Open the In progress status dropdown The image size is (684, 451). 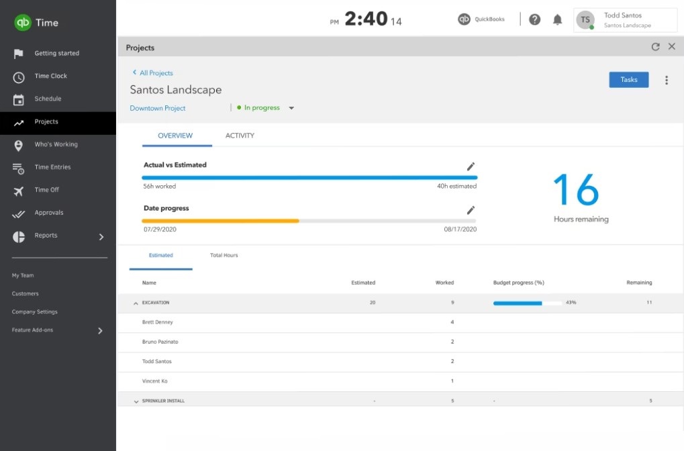pyautogui.click(x=291, y=108)
